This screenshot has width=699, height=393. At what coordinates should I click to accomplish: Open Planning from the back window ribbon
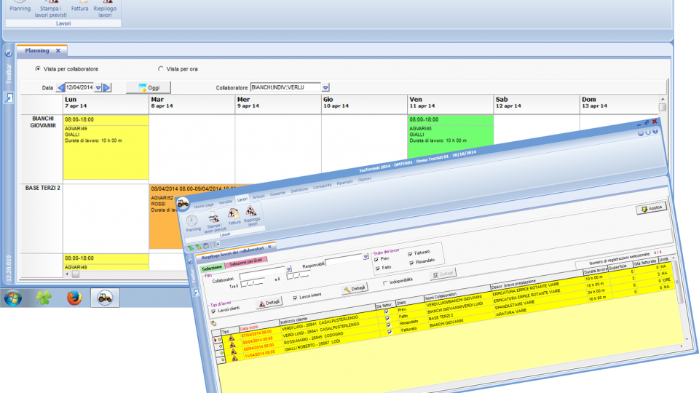[20, 6]
